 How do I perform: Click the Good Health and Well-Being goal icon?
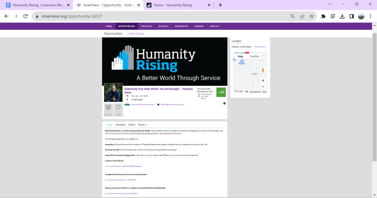tap(221, 92)
